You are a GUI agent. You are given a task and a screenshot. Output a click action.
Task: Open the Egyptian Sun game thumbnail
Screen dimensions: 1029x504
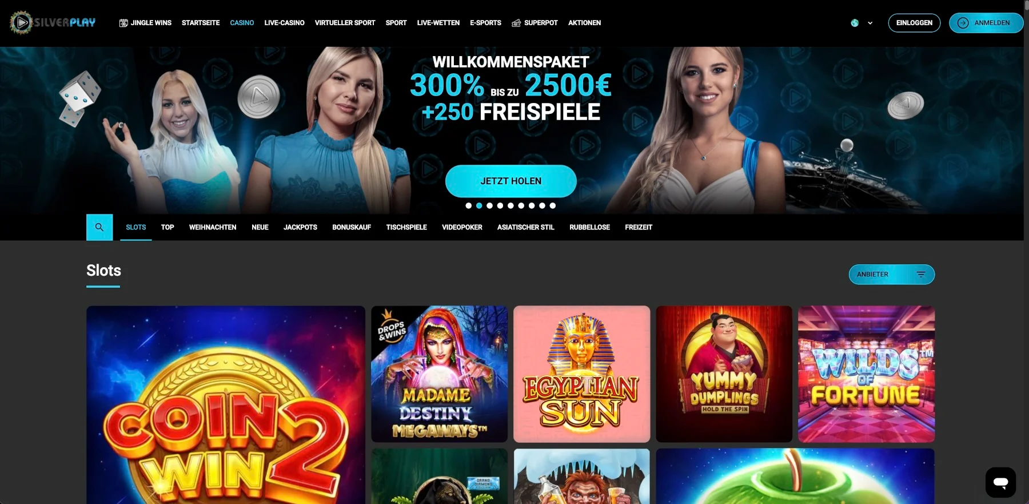[x=581, y=374]
